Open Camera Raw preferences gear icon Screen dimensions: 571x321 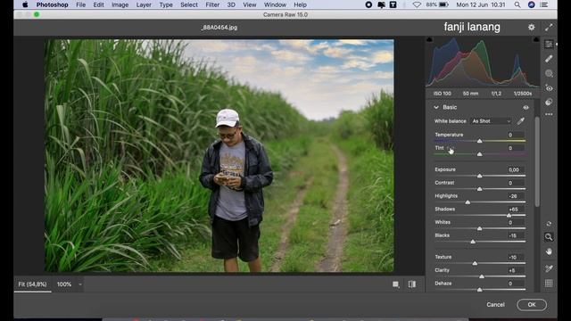(532, 27)
